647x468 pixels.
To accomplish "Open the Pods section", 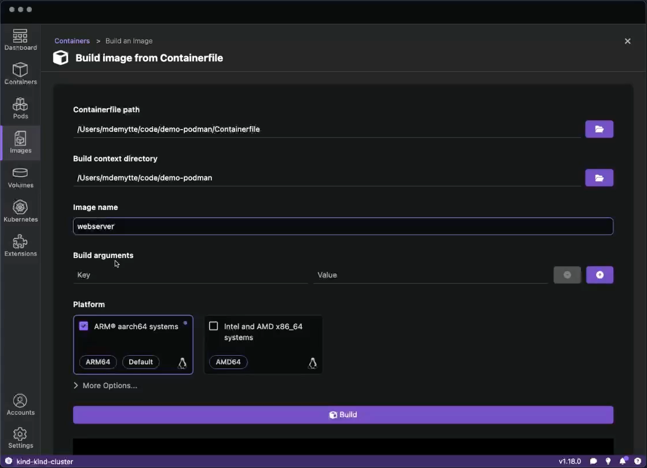I will coord(20,108).
